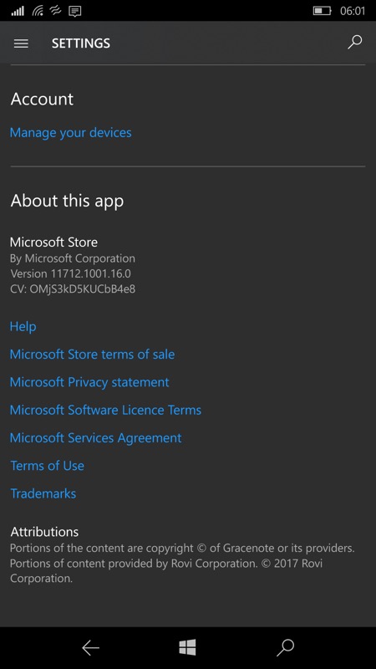Open Microsoft Privacy statement link

[x=89, y=382]
